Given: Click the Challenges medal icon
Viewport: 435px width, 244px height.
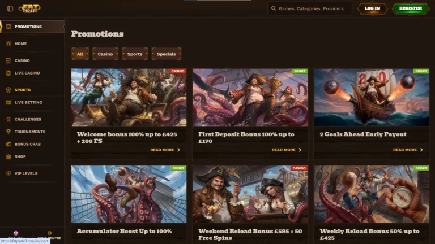Looking at the screenshot, I should (x=8, y=119).
